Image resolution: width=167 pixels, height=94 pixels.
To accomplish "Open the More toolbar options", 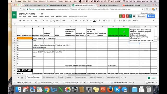I will click(135, 21).
